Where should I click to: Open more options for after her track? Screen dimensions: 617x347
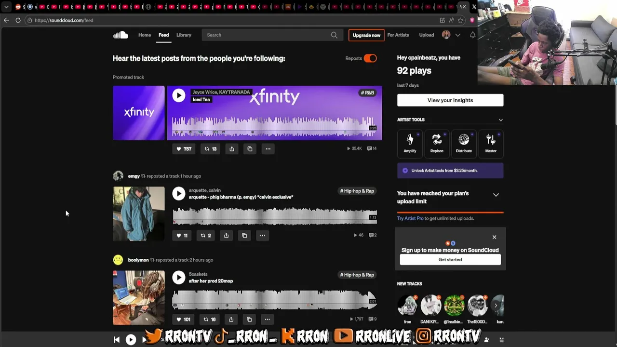268,319
